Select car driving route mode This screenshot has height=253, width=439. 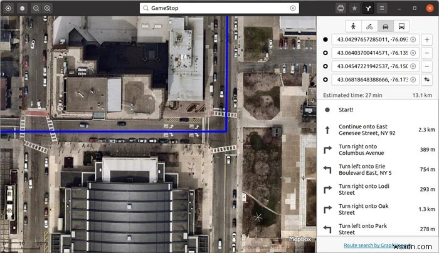point(386,26)
